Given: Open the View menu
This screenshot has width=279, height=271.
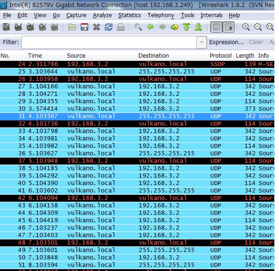Looking at the screenshot, I should [40, 15].
